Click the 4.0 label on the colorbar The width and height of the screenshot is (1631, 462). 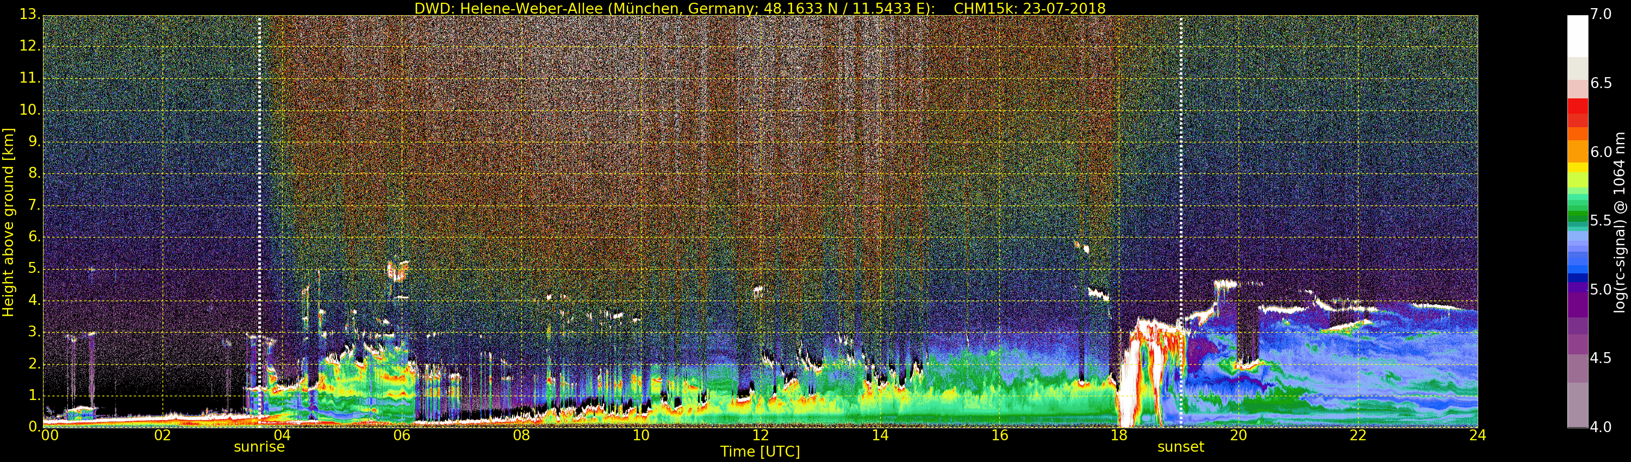1601,427
